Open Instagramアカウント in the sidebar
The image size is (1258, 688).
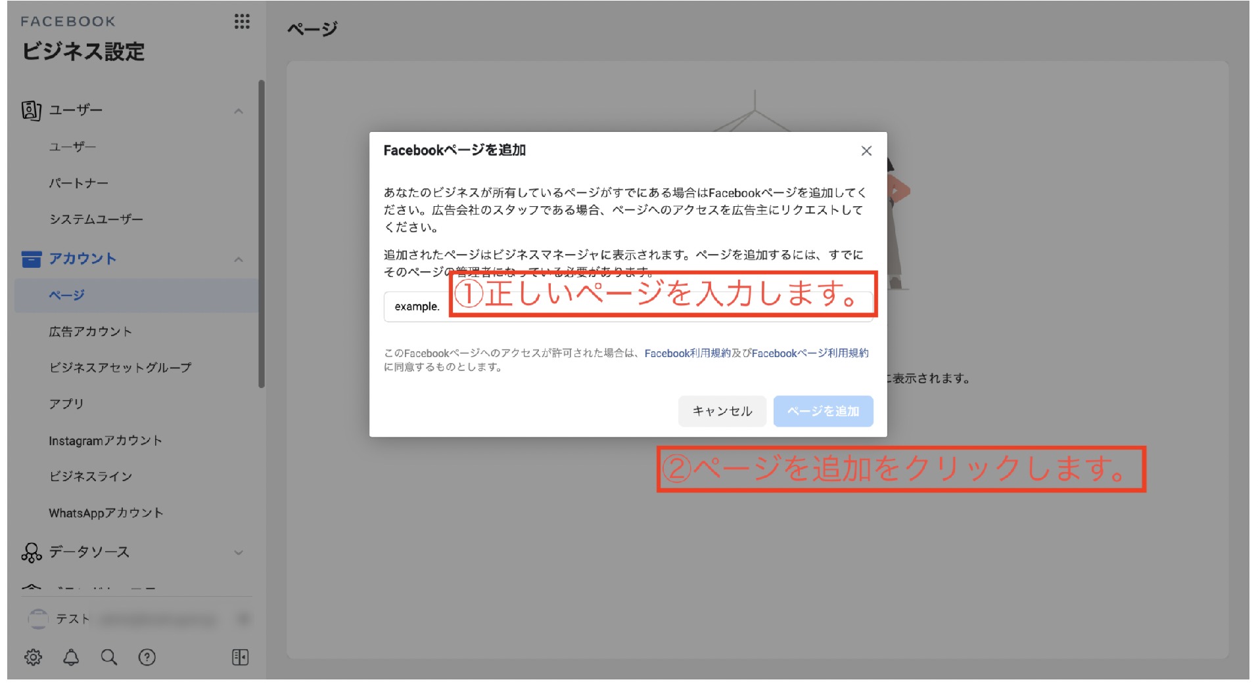tap(105, 441)
